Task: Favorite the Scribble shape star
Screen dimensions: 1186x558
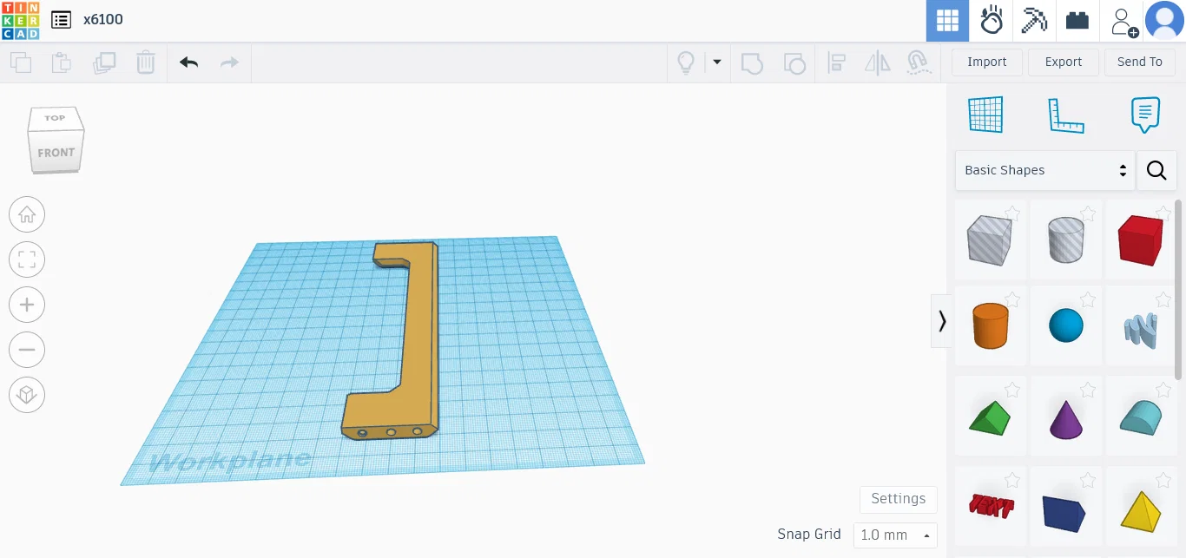Action: (1163, 299)
